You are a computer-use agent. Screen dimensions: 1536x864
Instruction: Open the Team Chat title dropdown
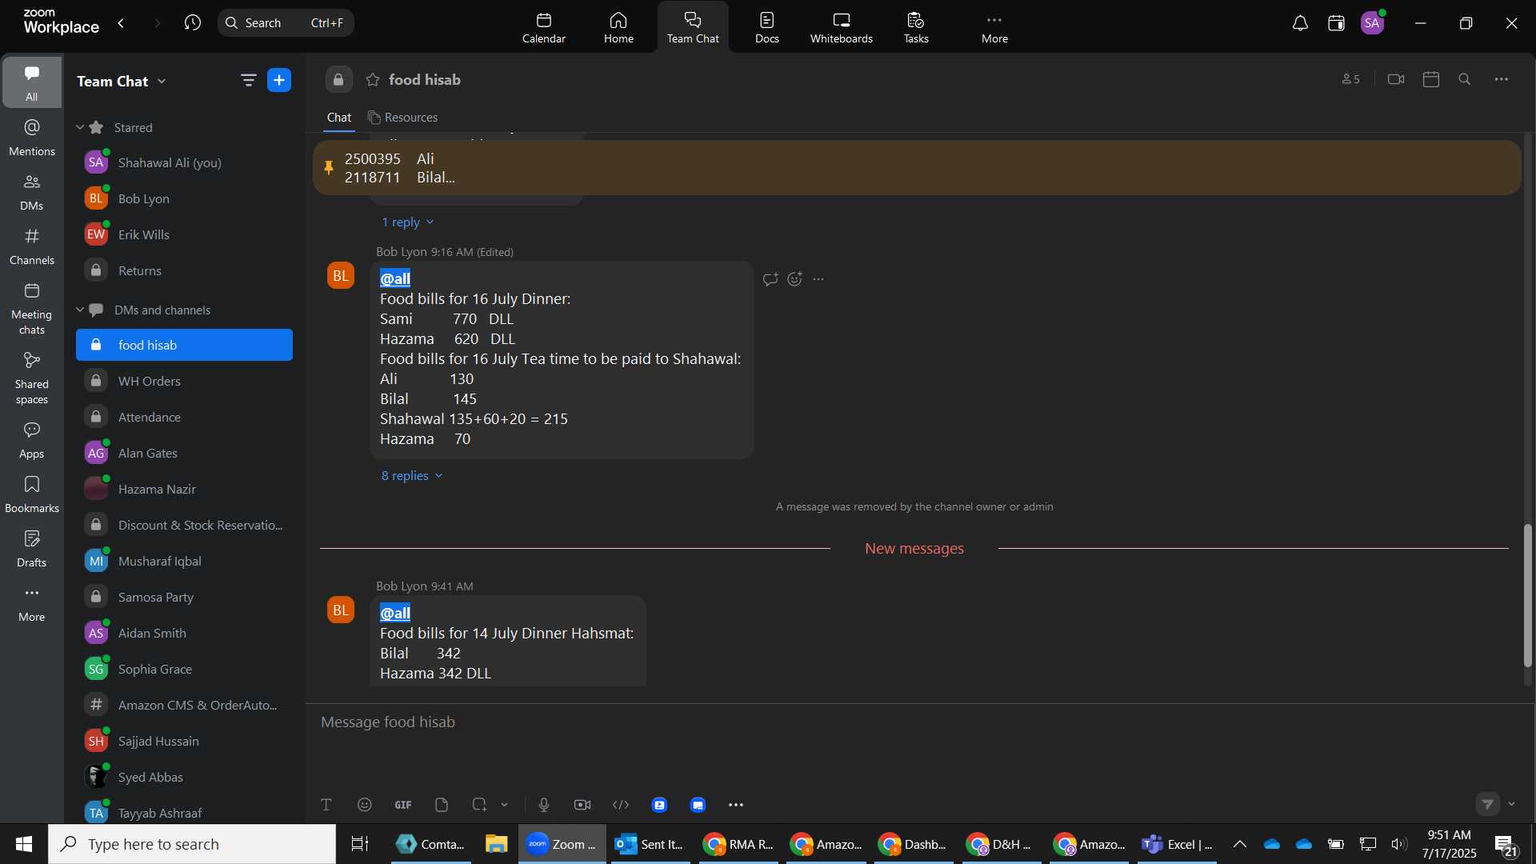tap(162, 81)
